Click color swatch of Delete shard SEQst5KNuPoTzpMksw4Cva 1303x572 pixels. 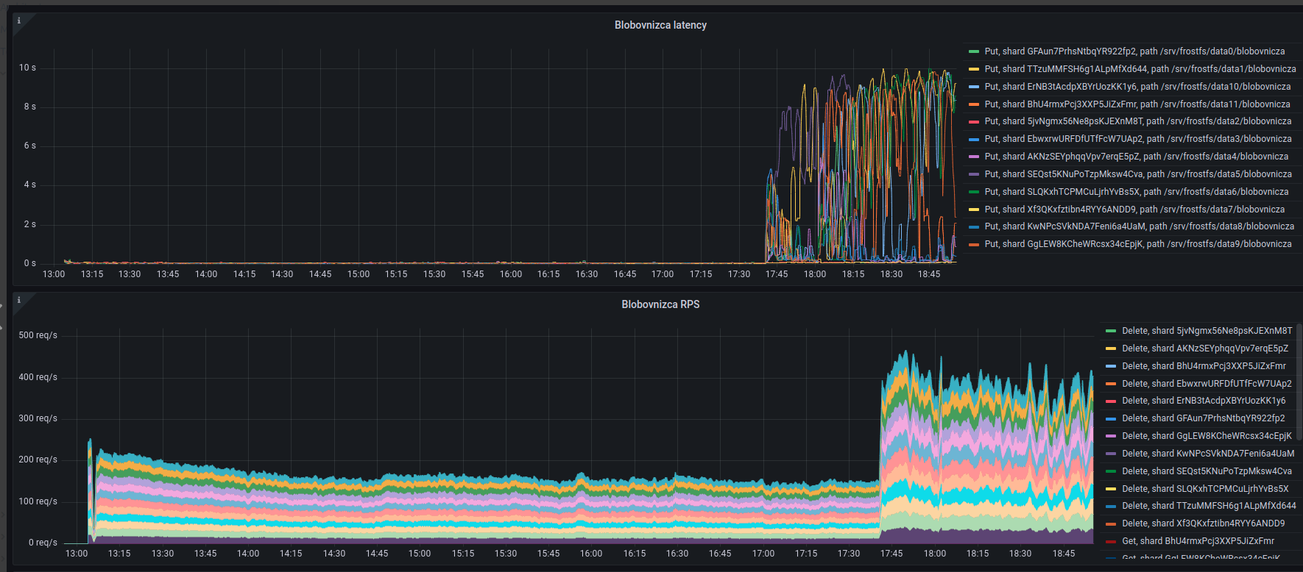[x=1111, y=471]
